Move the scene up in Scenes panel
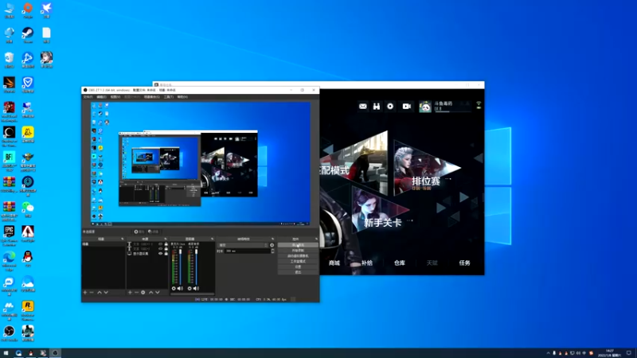The image size is (637, 358). pos(100,292)
